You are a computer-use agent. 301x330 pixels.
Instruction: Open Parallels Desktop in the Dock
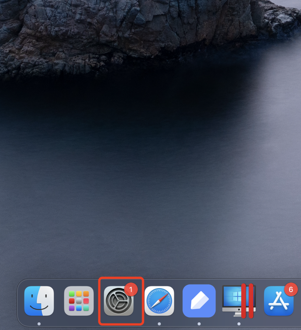click(x=239, y=301)
